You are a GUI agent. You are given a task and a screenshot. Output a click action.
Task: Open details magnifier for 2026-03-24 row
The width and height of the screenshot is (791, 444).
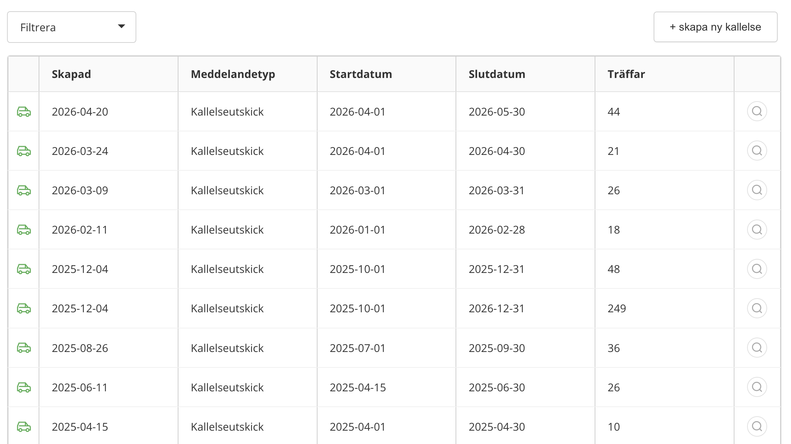pos(757,151)
